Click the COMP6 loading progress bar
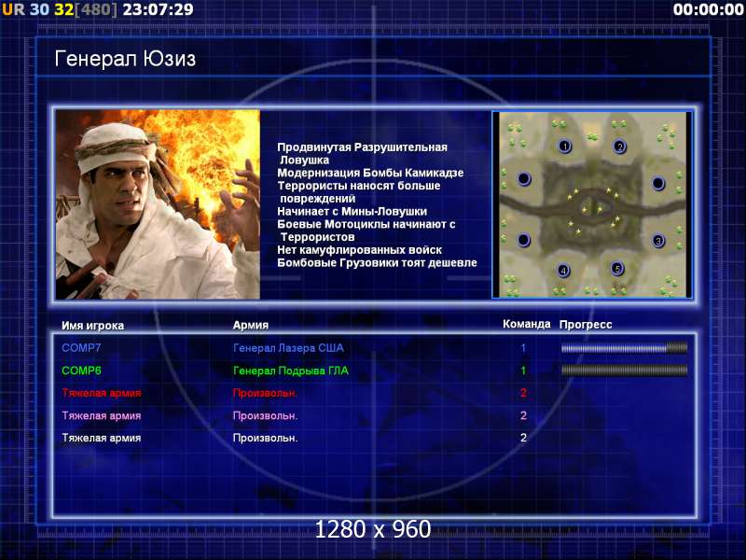Screen dimensions: 746x560 click(x=624, y=370)
